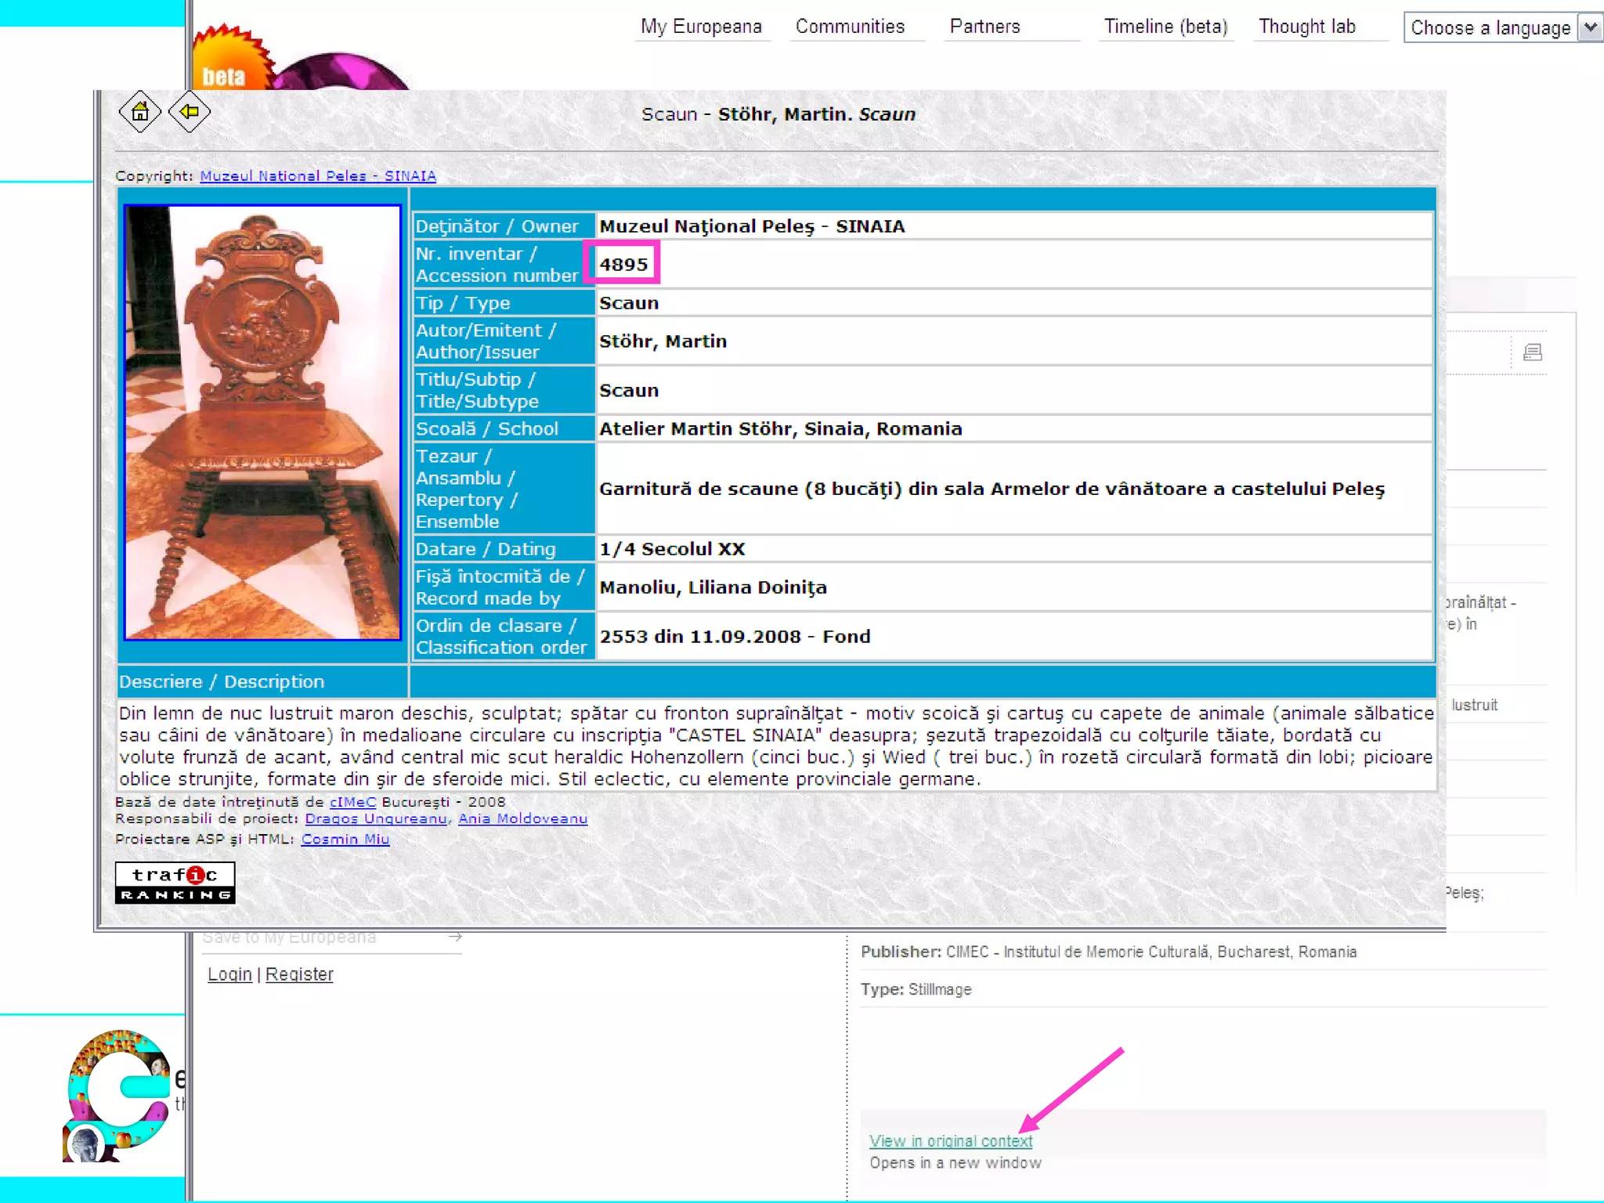Open My Europeana menu item
1604x1203 pixels.
pyautogui.click(x=701, y=27)
